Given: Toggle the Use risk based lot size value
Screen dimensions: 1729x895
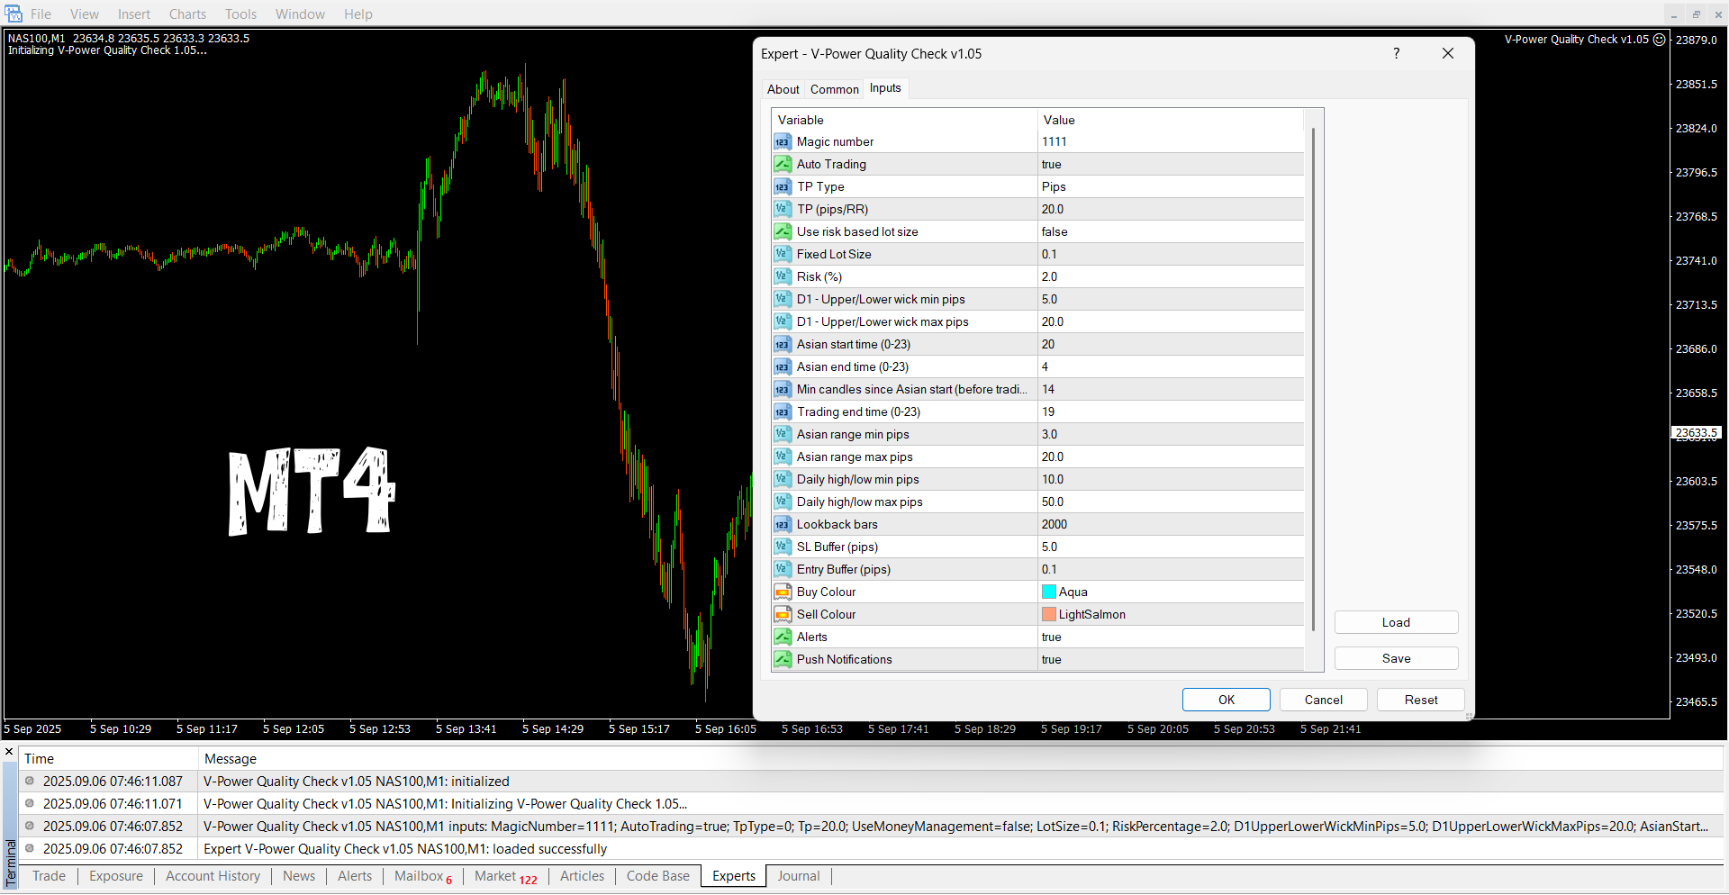Looking at the screenshot, I should pos(1171,231).
